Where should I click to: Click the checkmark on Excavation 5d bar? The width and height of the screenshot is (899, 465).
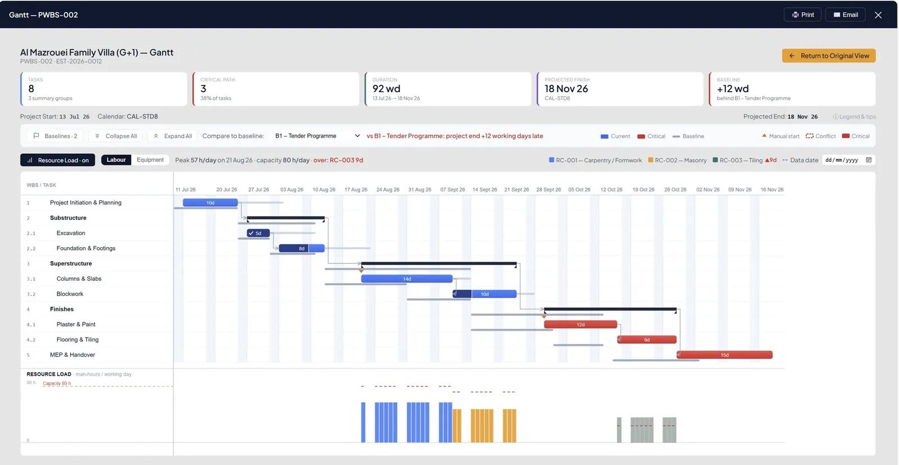[x=251, y=233]
